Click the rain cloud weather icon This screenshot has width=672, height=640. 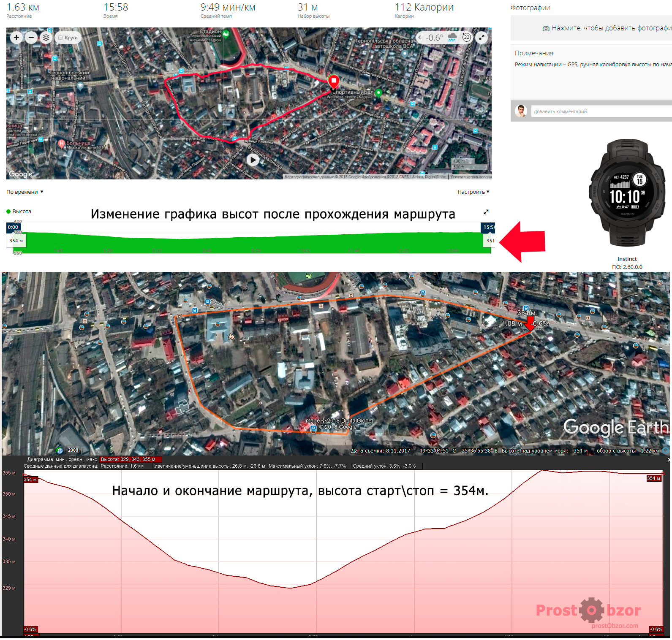click(x=452, y=38)
